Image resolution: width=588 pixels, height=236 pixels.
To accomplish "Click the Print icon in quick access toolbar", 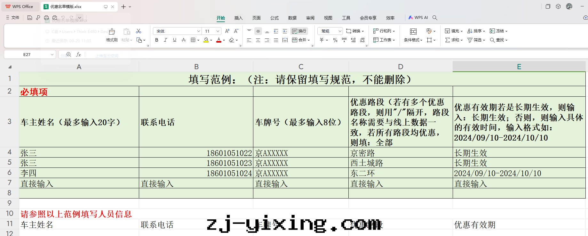I will pos(46,18).
